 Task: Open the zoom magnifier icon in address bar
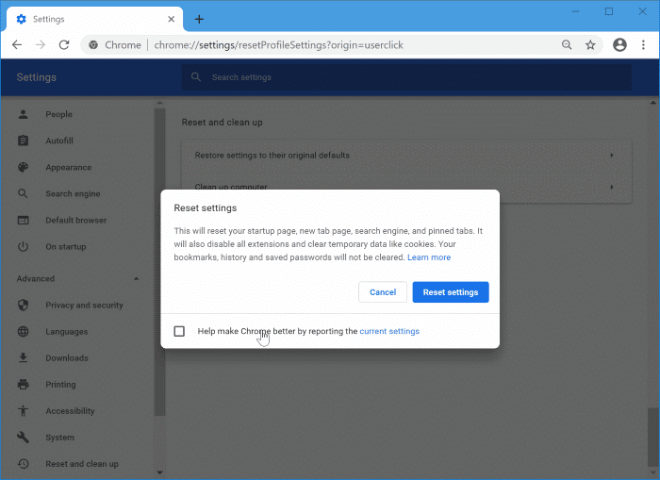coord(567,45)
